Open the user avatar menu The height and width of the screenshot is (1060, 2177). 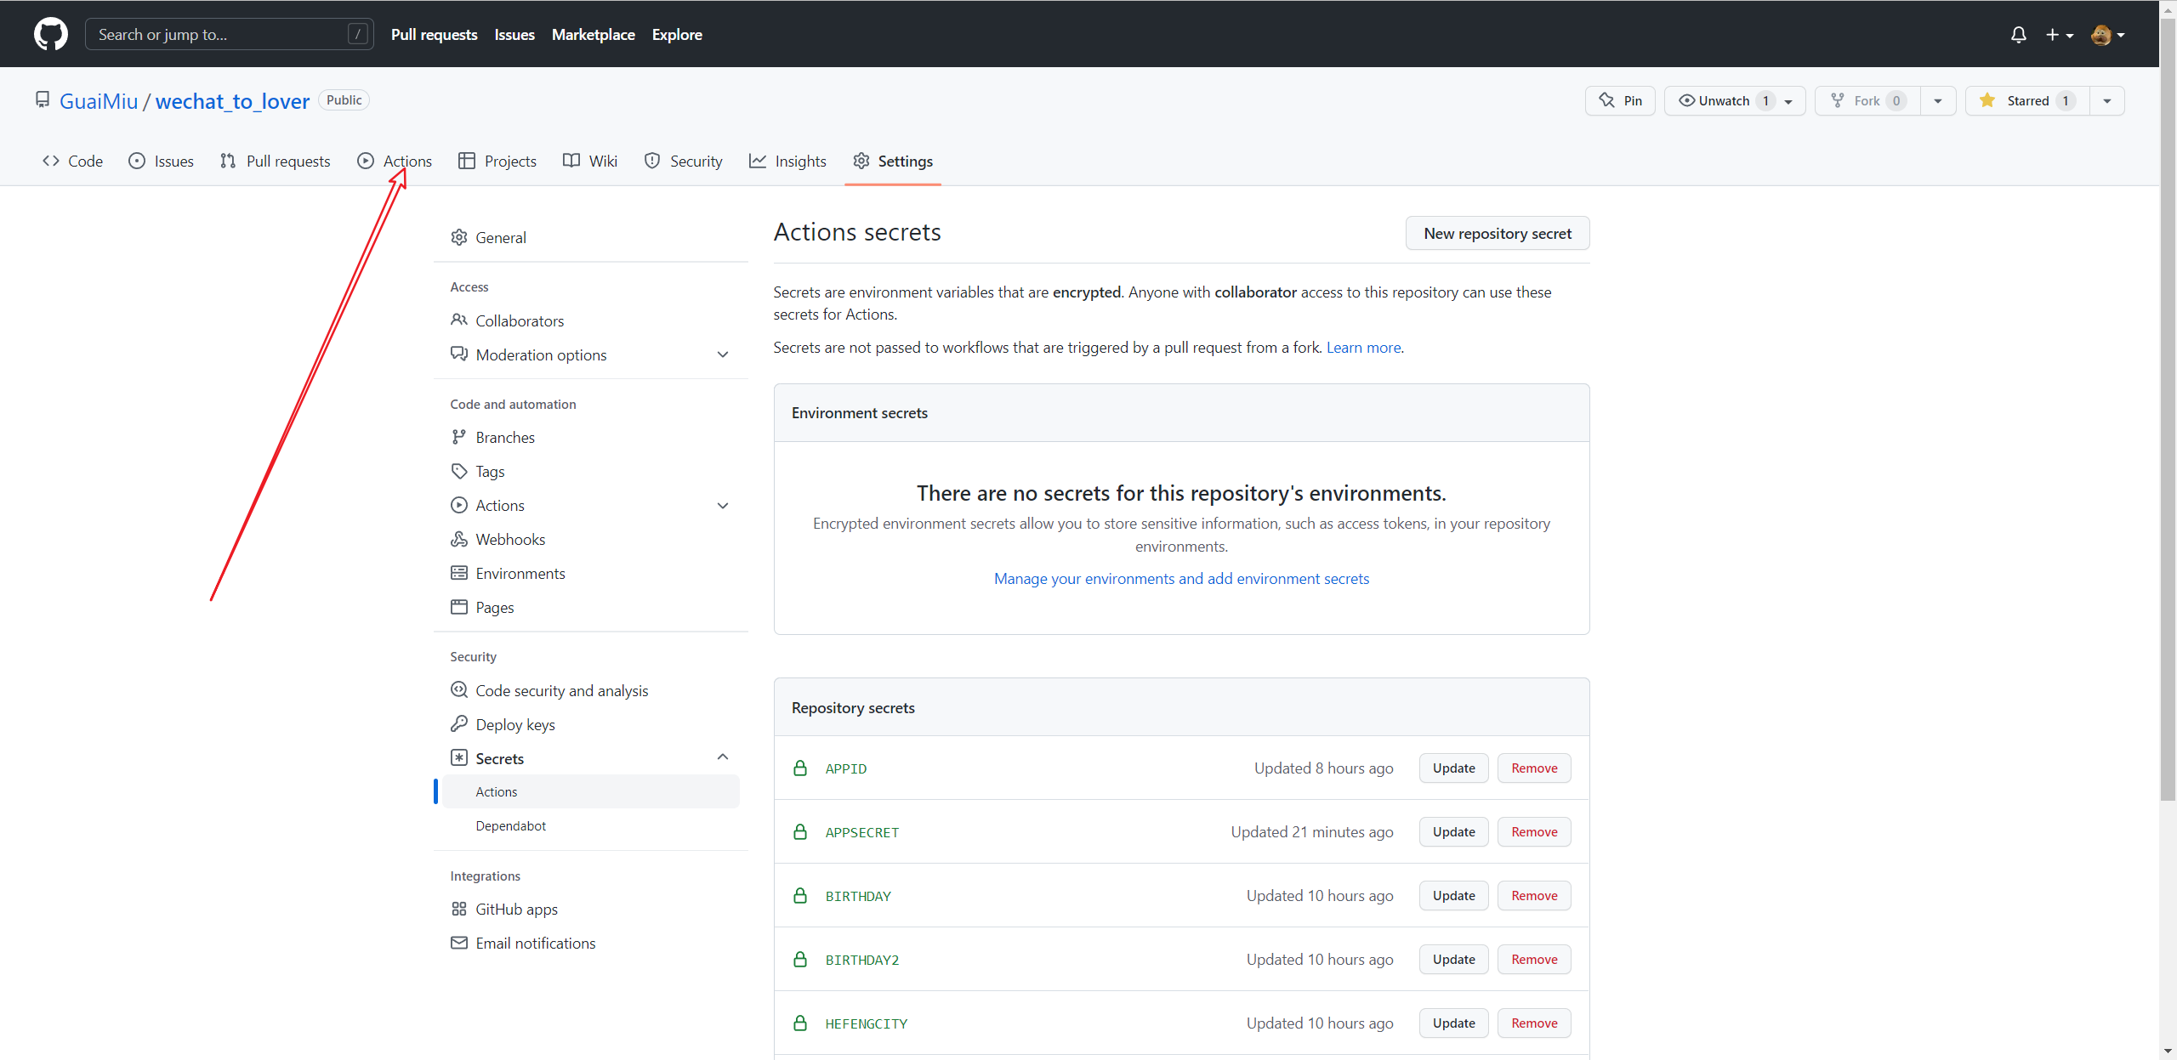(x=2108, y=35)
